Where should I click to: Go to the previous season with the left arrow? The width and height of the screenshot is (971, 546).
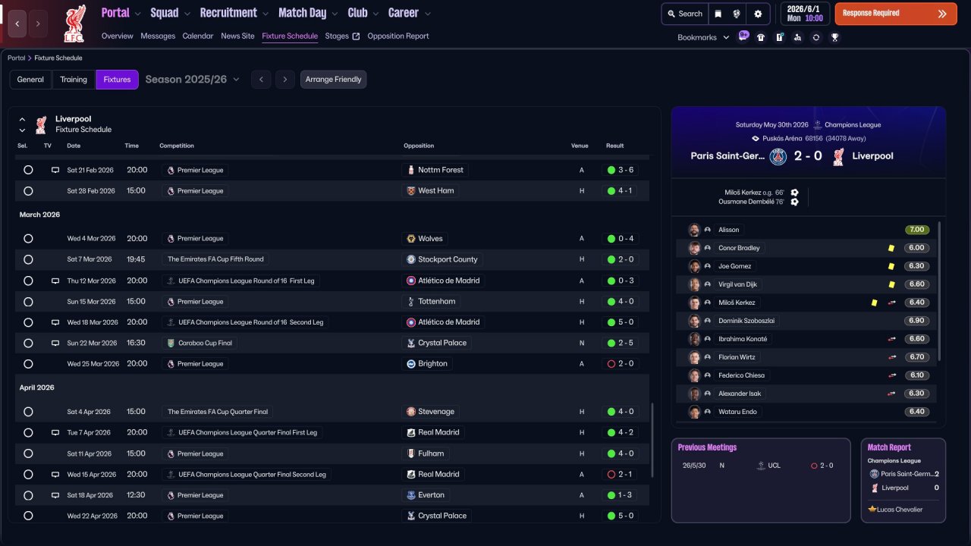(x=261, y=80)
